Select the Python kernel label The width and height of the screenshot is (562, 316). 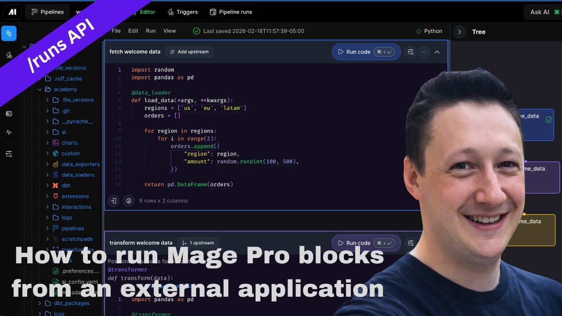click(433, 31)
